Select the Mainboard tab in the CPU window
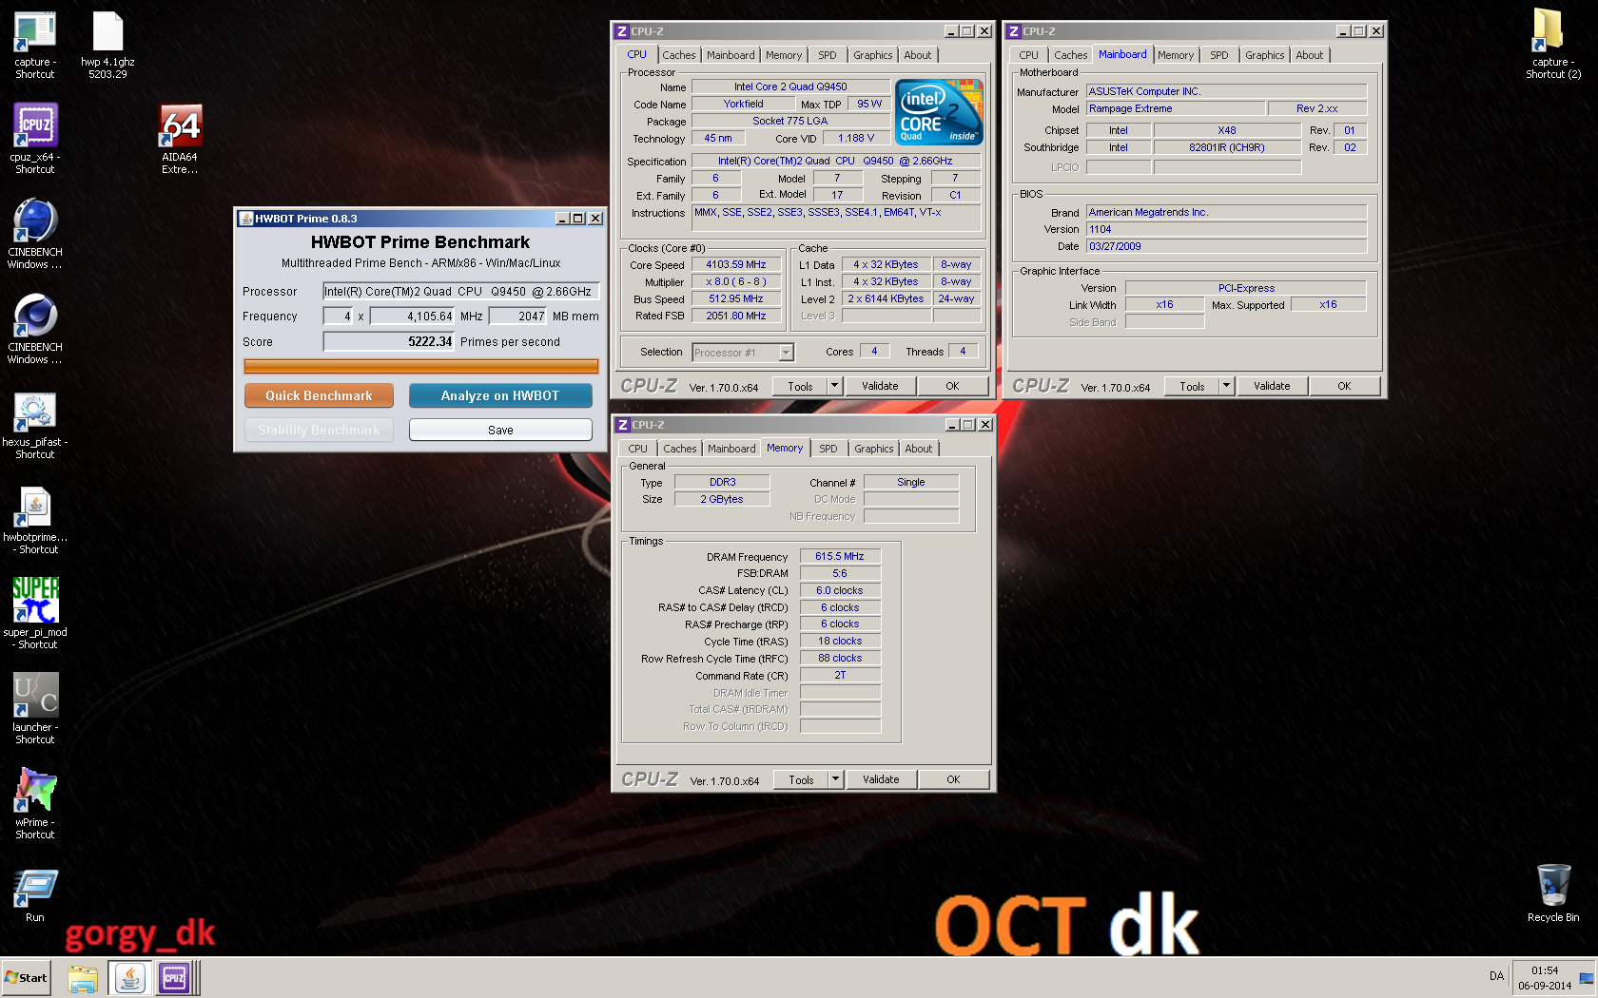This screenshot has width=1598, height=998. (731, 55)
